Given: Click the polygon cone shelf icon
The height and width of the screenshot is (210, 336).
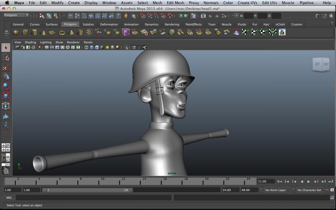Looking at the screenshot, I should [x=43, y=32].
